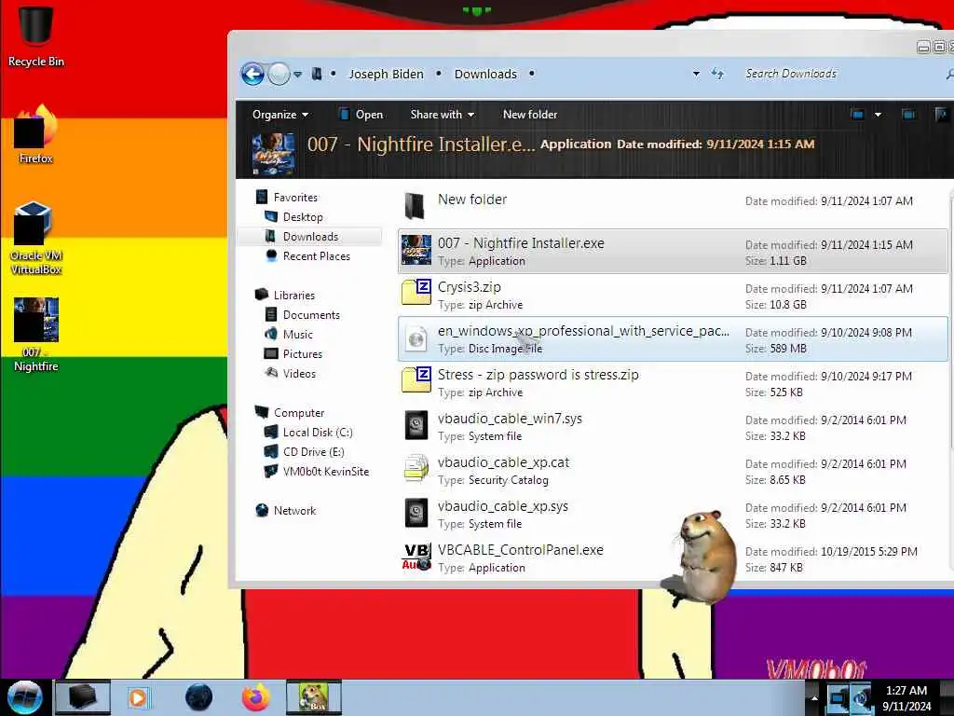Image resolution: width=954 pixels, height=716 pixels.
Task: Select Network in the navigation pane
Action: tap(286, 511)
